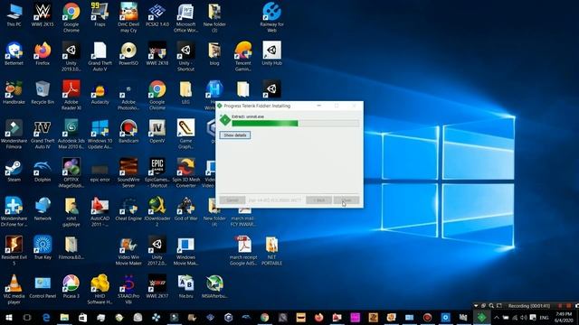The height and width of the screenshot is (325, 579).
Task: Open Microsoft Edge from the taskbar
Action: [46, 317]
